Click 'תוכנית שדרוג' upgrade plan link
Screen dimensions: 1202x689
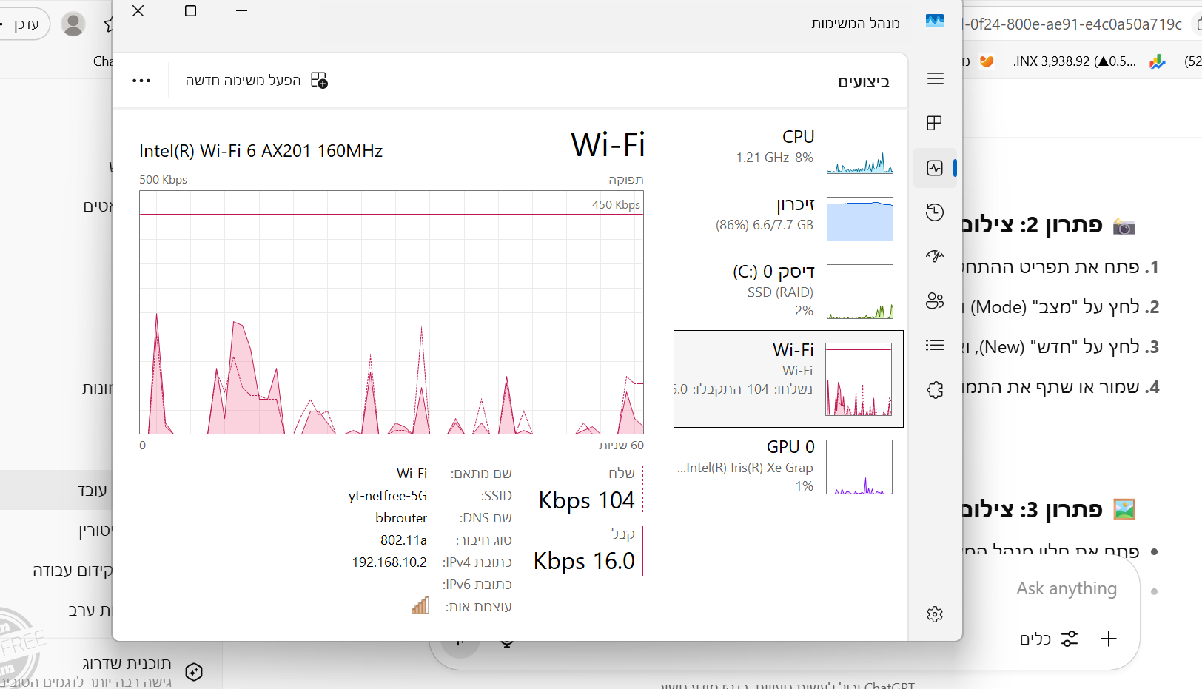(x=127, y=663)
